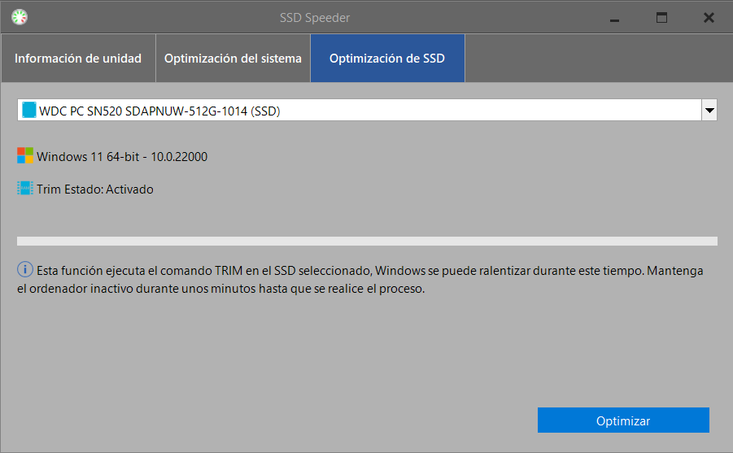Minimize the SSD Speeder window
This screenshot has height=453, width=733.
pyautogui.click(x=615, y=17)
